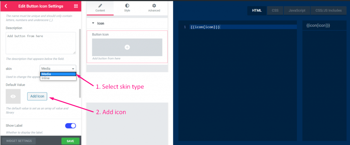350x145 pixels.
Task: Switch to the CSS tab
Action: tap(275, 11)
